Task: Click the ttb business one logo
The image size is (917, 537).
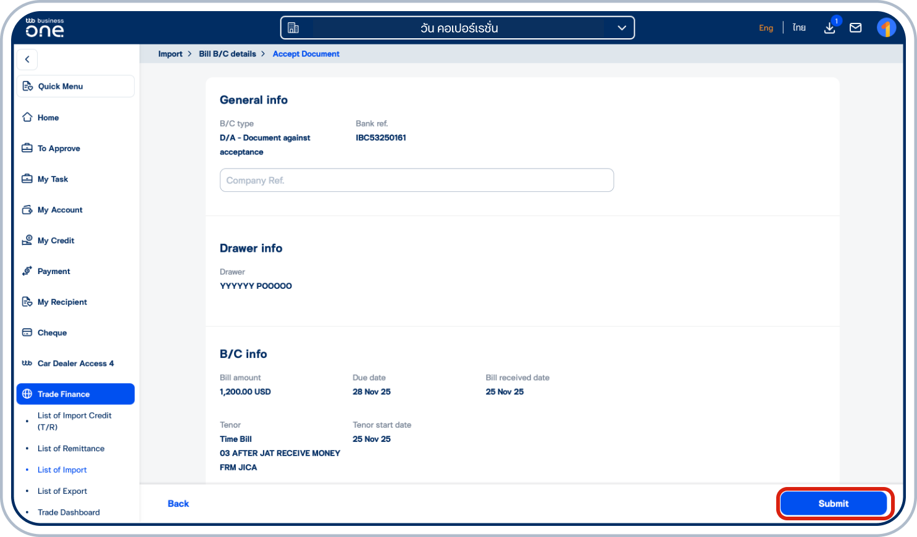Action: [44, 28]
